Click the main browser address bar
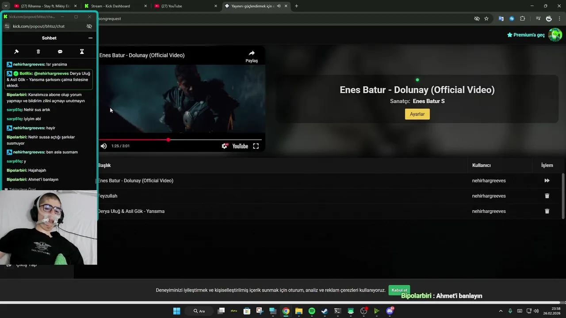The height and width of the screenshot is (318, 566). [x=283, y=19]
